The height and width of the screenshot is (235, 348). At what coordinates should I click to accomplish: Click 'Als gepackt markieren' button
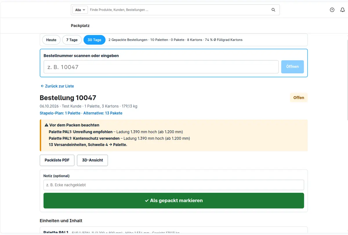point(174,200)
